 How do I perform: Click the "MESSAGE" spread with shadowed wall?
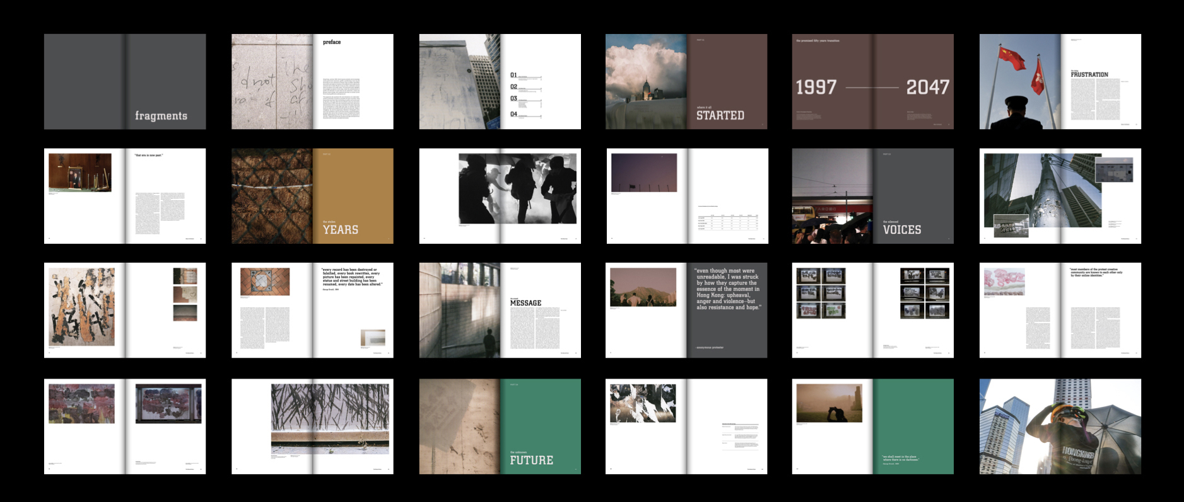[x=500, y=311]
